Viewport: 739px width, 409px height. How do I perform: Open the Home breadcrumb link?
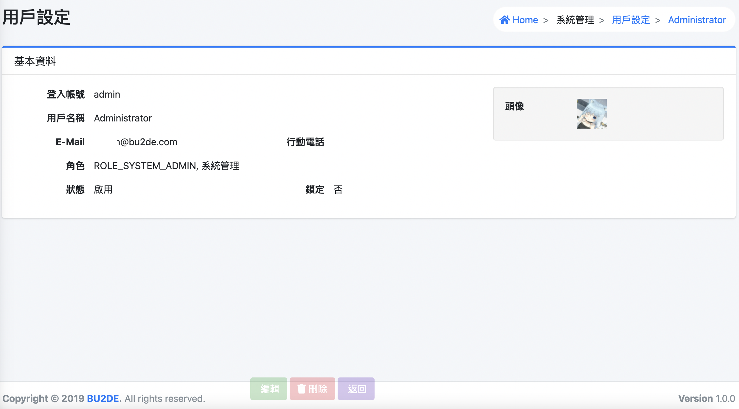pyautogui.click(x=525, y=20)
